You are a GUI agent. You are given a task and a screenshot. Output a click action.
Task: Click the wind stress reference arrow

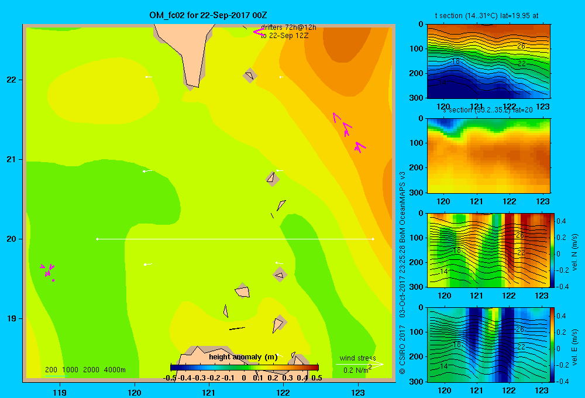coord(360,364)
